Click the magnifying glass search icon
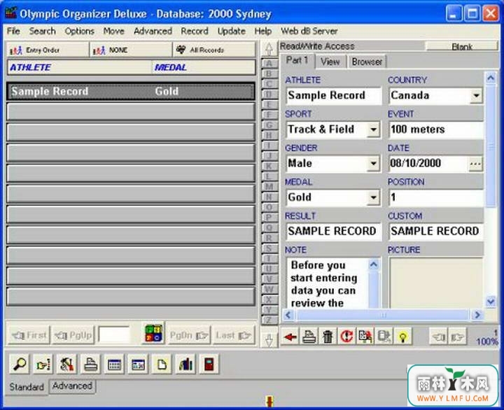The width and height of the screenshot is (504, 410). [20, 364]
